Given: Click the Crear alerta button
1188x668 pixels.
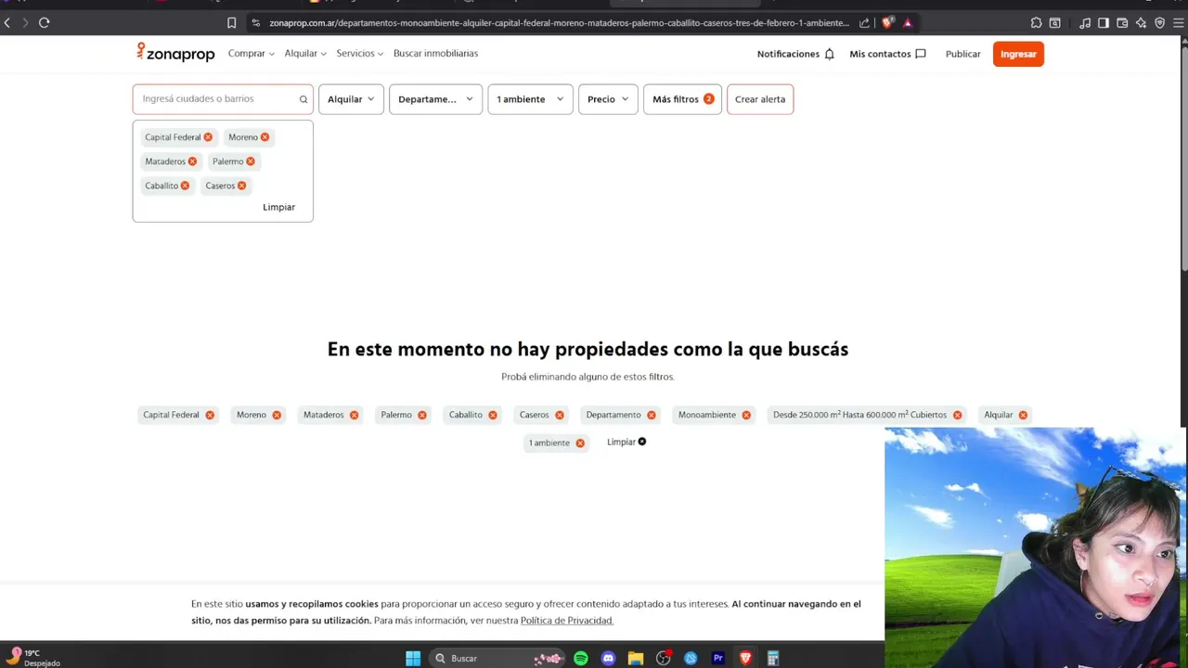Looking at the screenshot, I should tap(760, 99).
